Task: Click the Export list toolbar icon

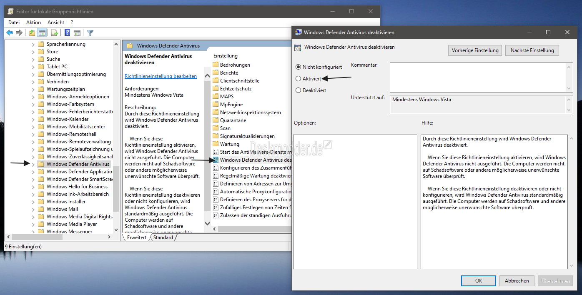Action: click(x=54, y=33)
